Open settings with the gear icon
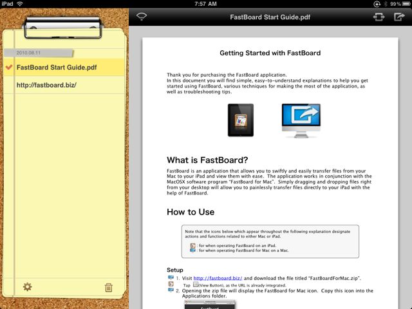The width and height of the screenshot is (412, 309). (x=27, y=286)
